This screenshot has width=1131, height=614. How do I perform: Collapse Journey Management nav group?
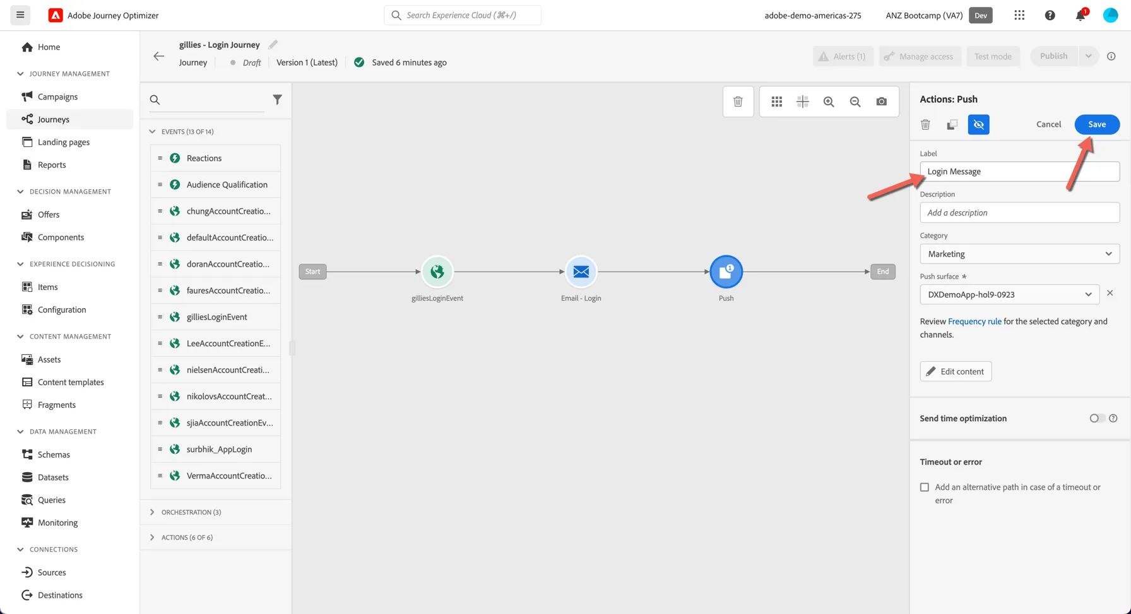tap(20, 74)
